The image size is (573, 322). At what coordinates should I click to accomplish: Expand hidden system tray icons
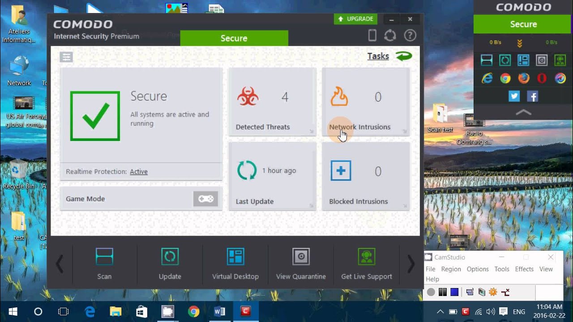coord(440,312)
